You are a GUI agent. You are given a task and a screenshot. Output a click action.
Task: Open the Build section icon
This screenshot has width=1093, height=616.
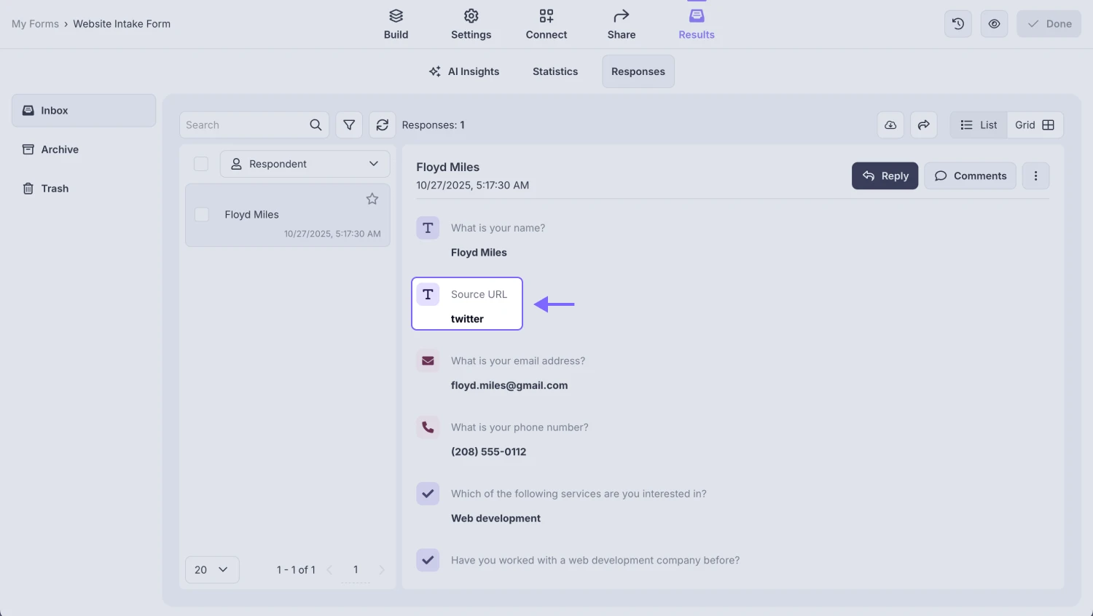[x=396, y=15]
